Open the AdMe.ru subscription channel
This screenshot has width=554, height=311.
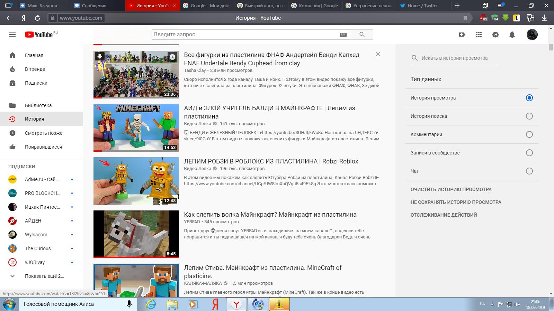[x=42, y=179]
